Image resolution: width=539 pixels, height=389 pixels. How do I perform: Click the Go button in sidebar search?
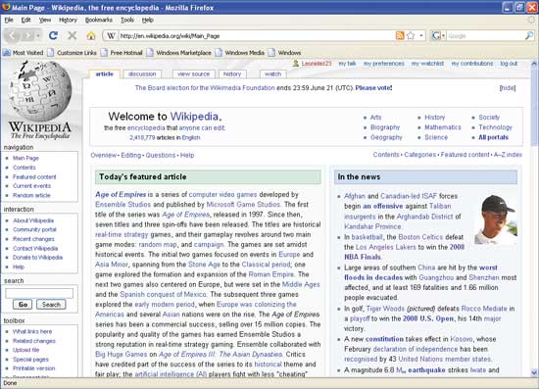23,305
